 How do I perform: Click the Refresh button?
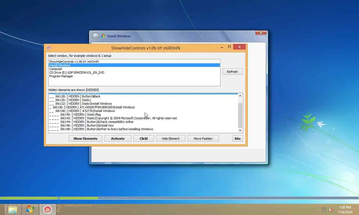233,72
